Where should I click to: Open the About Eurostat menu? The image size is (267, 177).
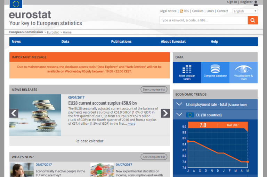pos(173,42)
